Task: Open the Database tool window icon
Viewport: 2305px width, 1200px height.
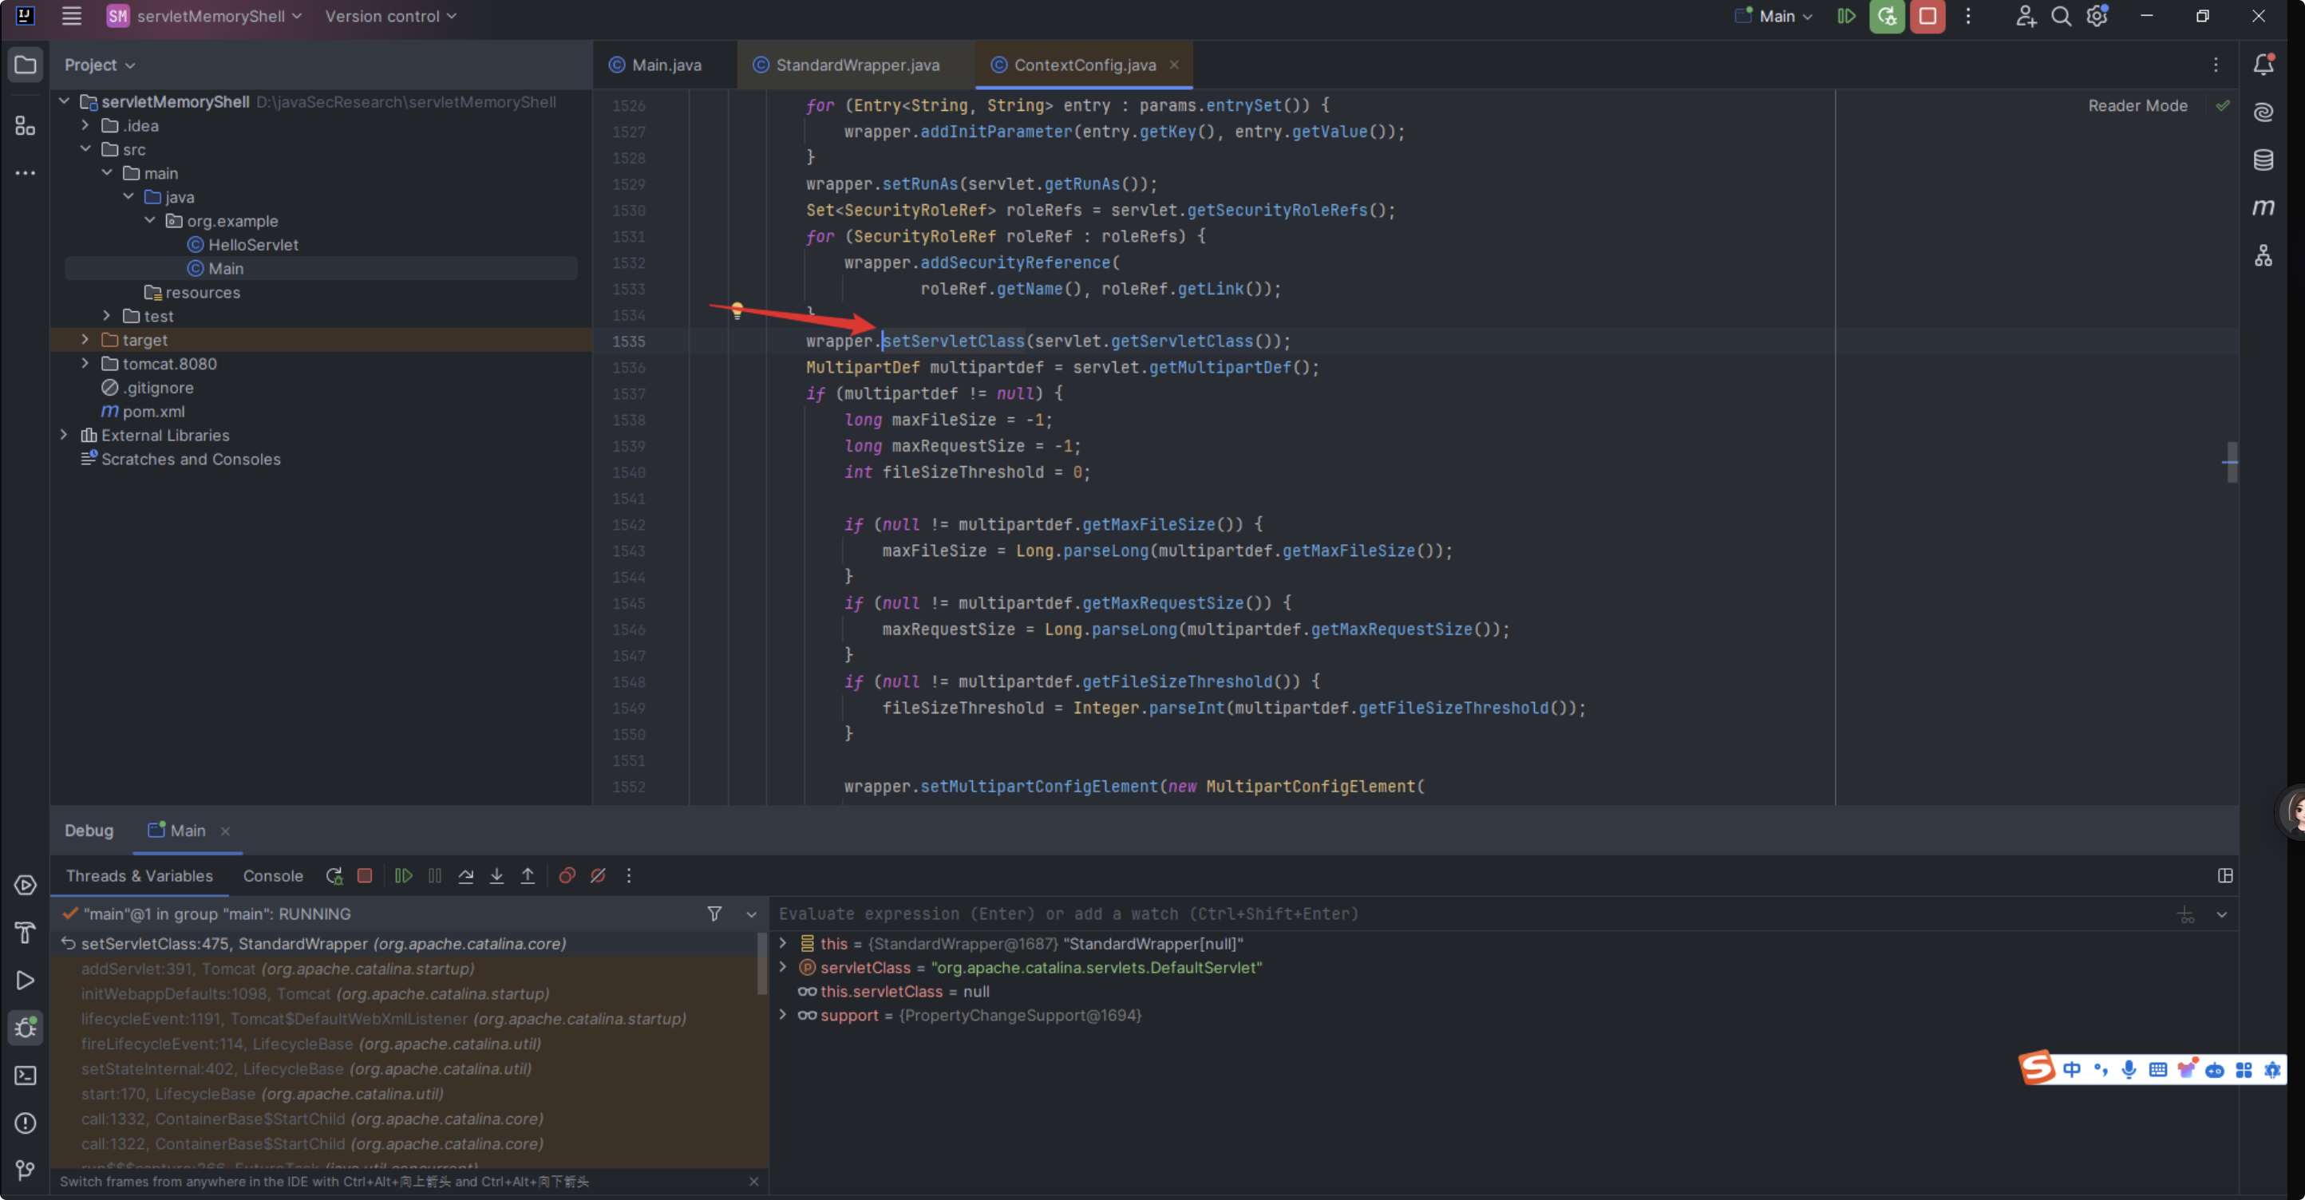Action: click(2263, 160)
